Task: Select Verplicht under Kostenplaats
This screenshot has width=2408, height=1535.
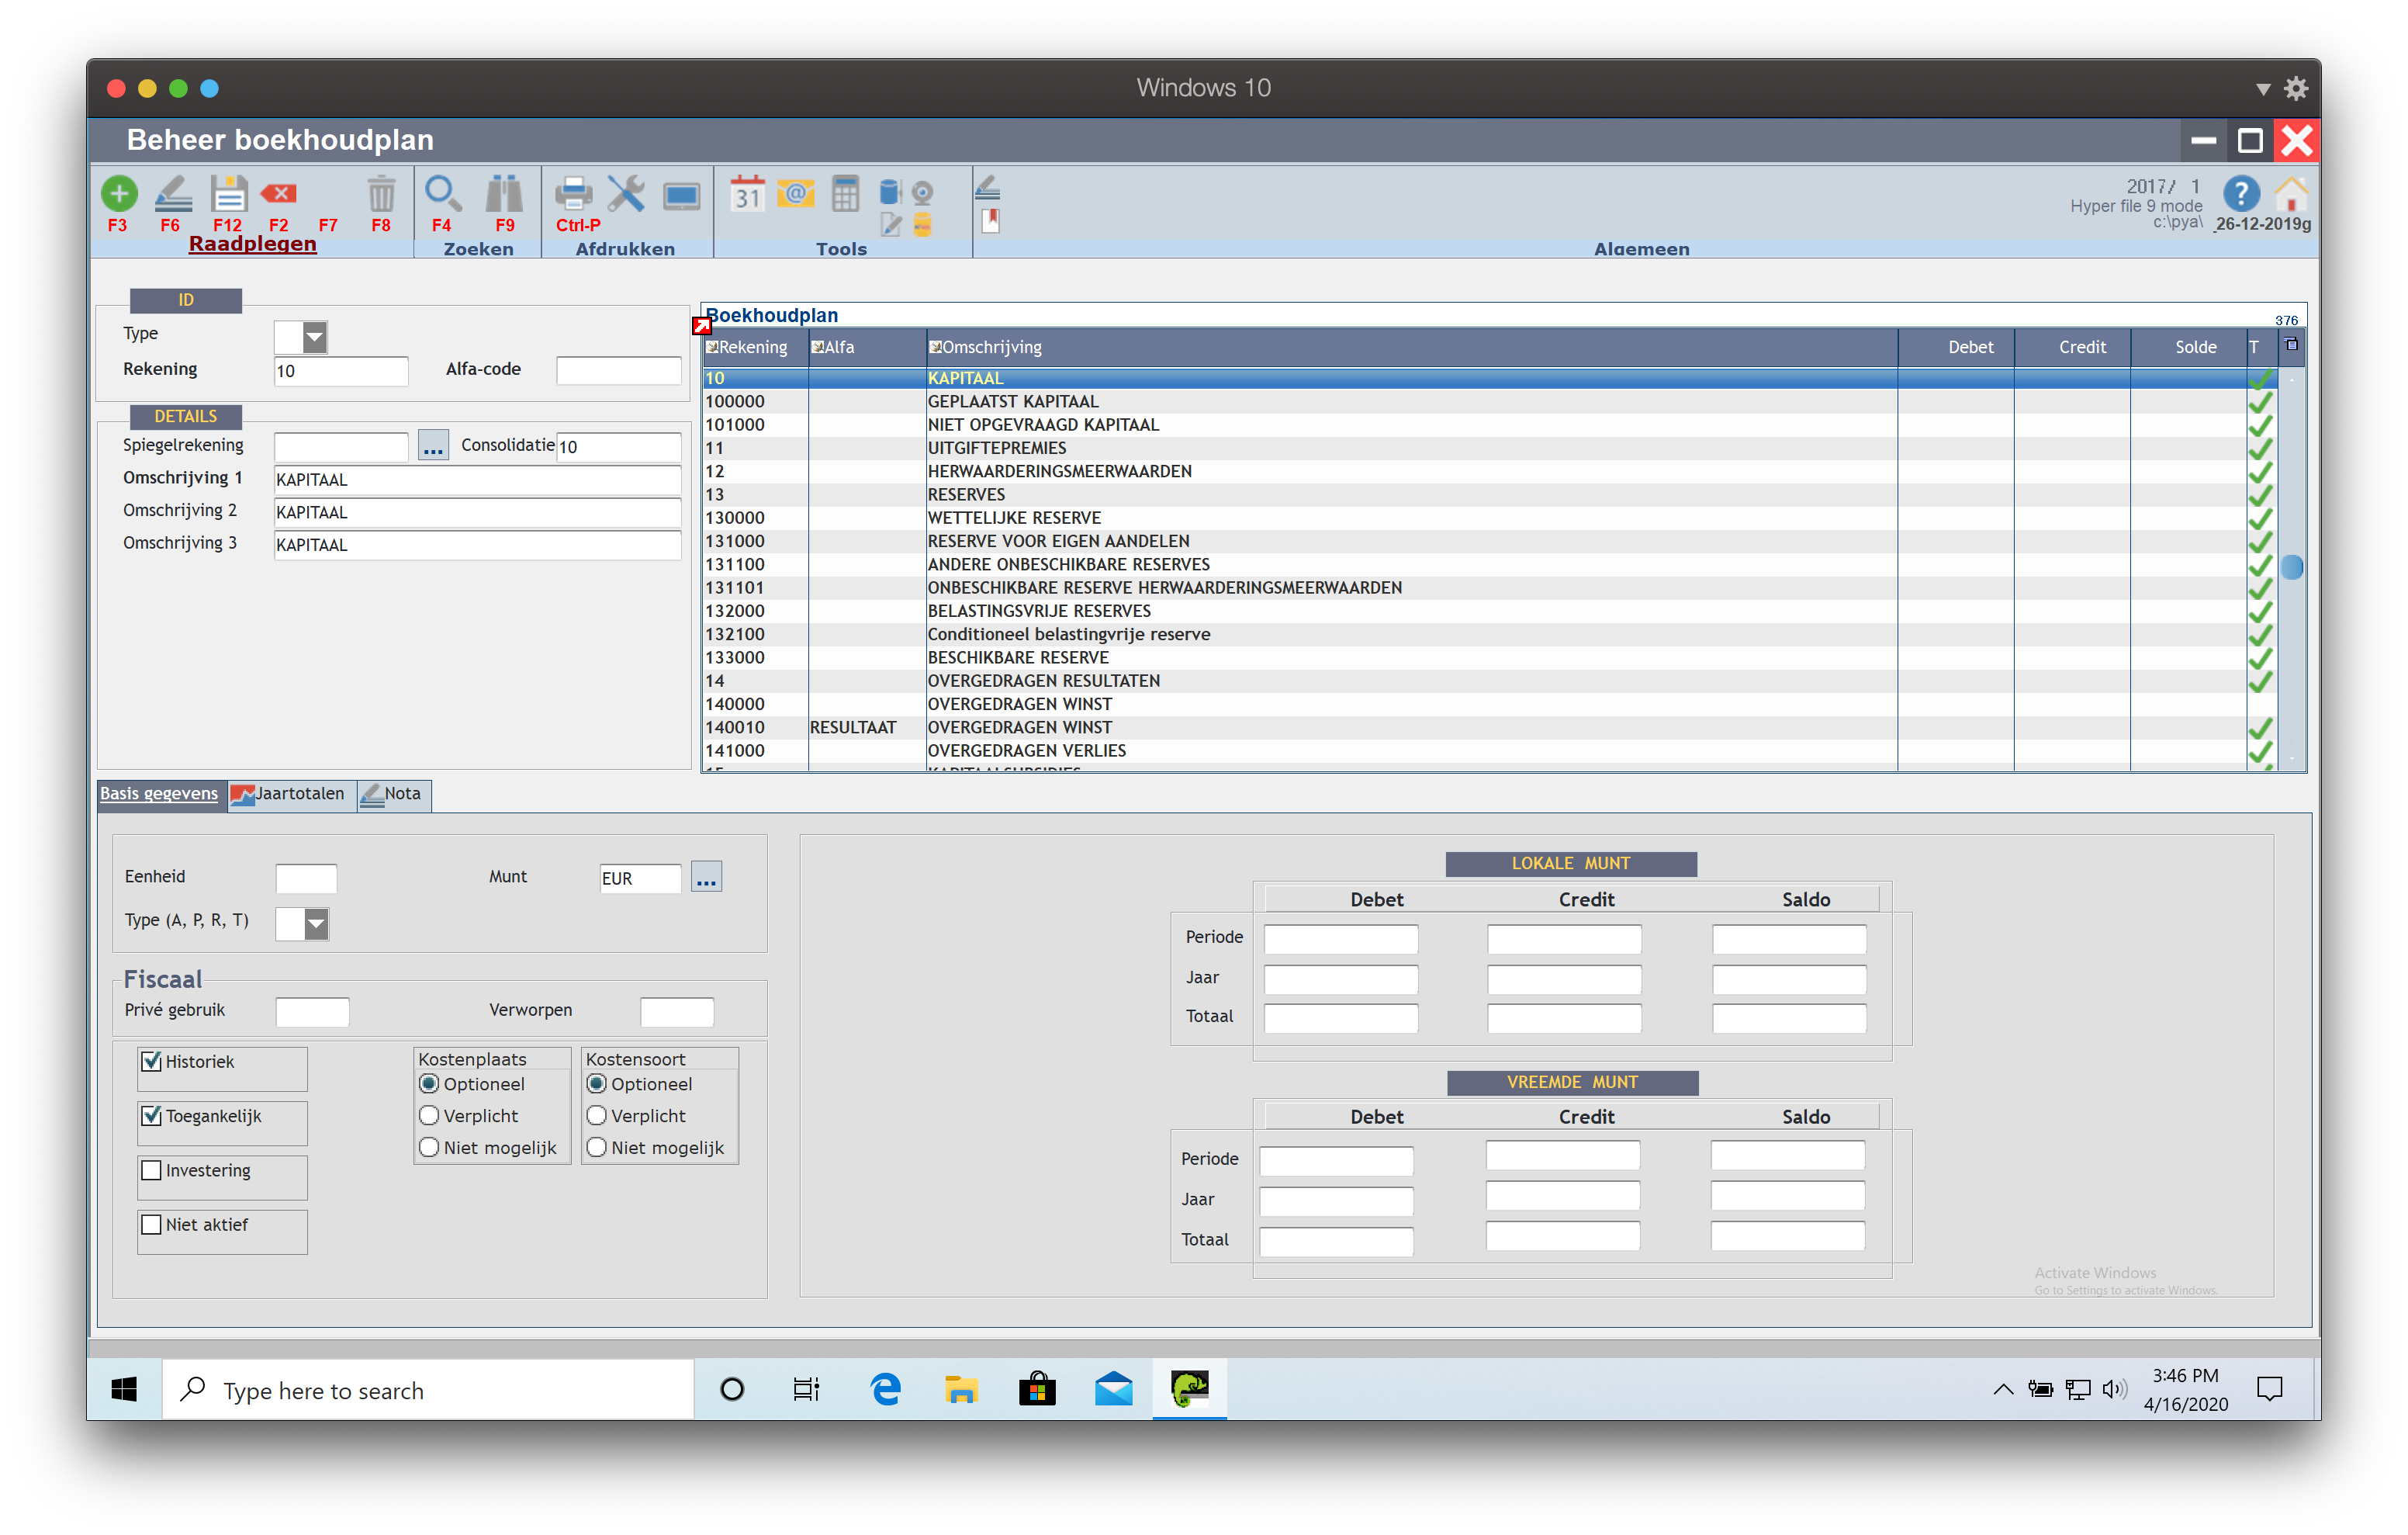Action: click(430, 1116)
